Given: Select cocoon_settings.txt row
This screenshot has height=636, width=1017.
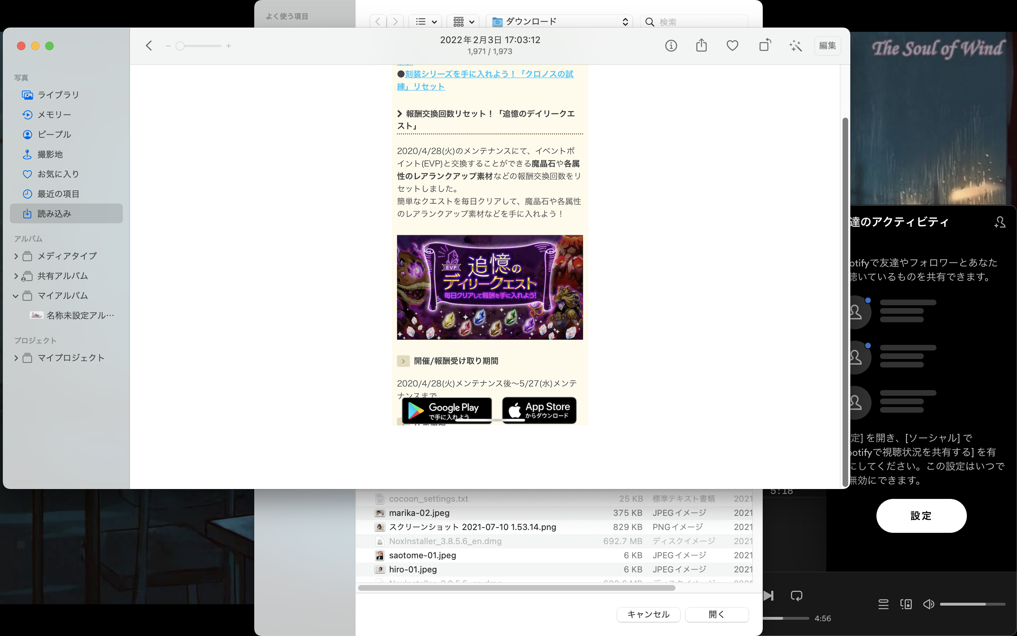Looking at the screenshot, I should pos(555,499).
